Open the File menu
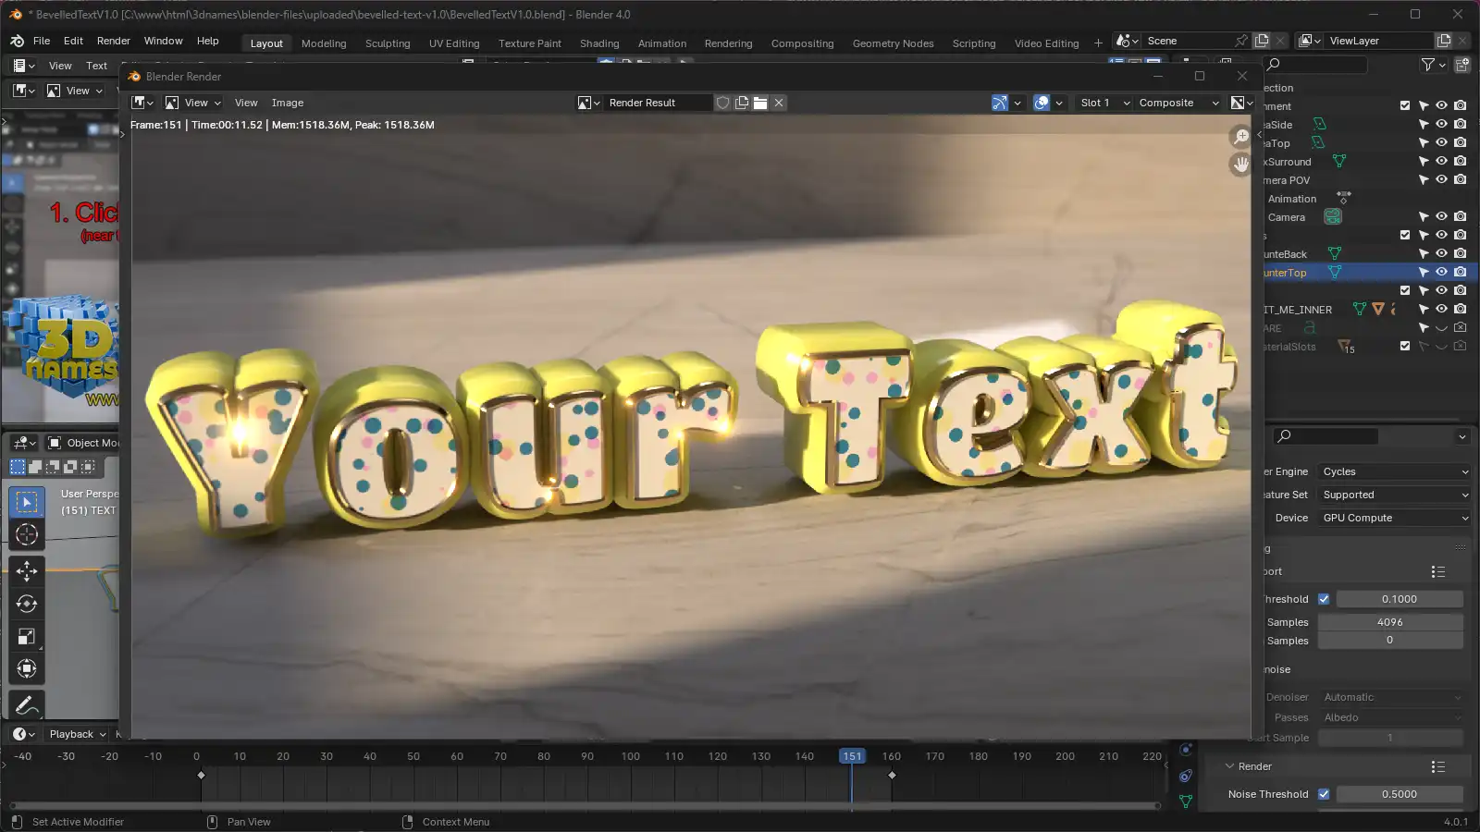1480x832 pixels. click(x=42, y=41)
